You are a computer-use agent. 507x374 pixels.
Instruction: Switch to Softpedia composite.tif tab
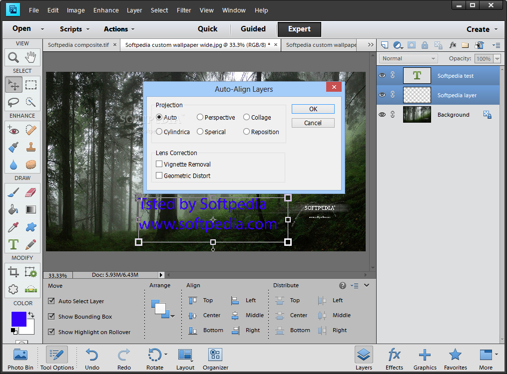pyautogui.click(x=78, y=45)
